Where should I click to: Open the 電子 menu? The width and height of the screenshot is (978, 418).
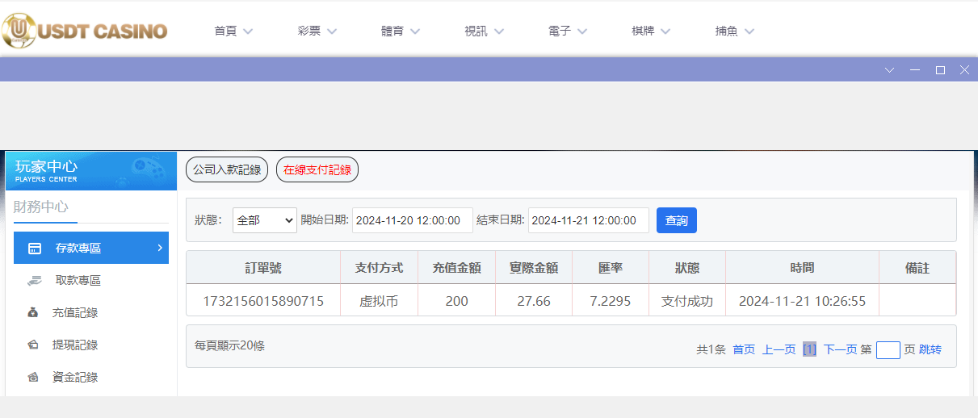567,31
